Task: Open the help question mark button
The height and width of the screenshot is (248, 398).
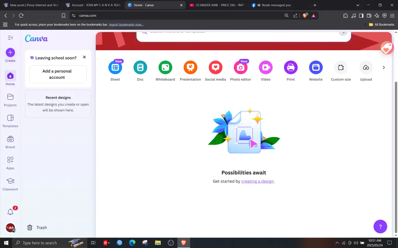Action: point(380,227)
